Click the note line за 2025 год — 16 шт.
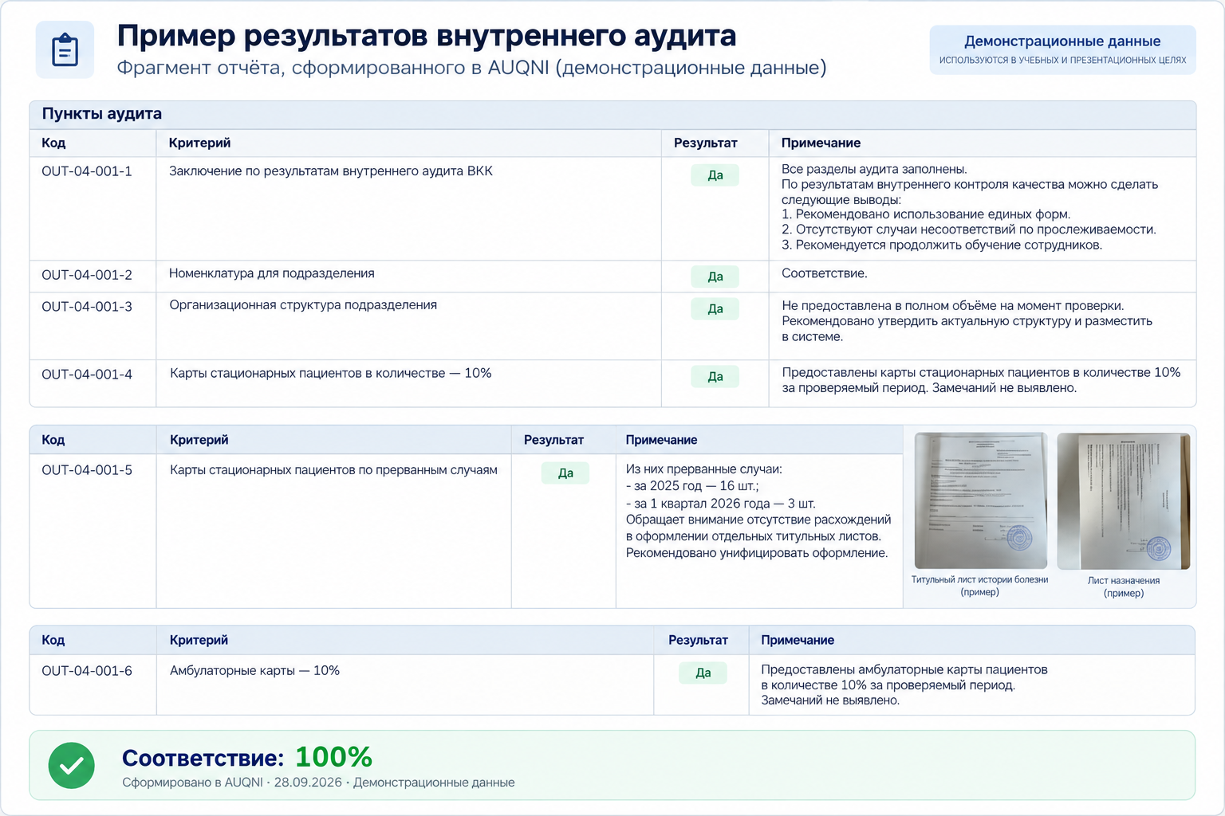 pyautogui.click(x=692, y=486)
